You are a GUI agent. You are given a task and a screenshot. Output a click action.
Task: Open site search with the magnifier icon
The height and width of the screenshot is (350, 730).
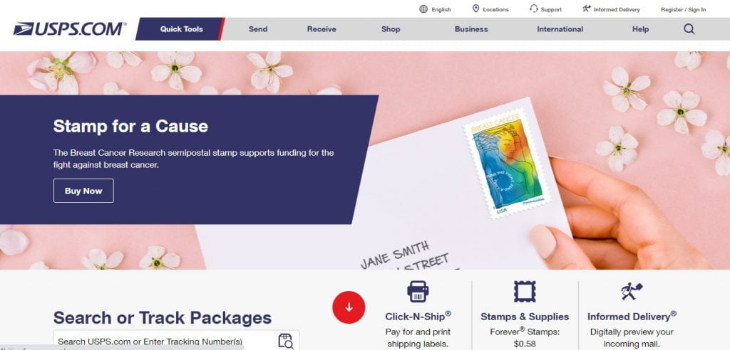tap(689, 29)
